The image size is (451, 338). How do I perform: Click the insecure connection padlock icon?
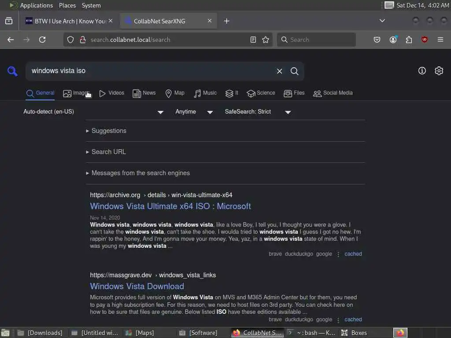83,40
